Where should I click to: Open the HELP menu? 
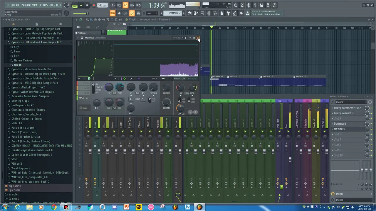pos(58,5)
